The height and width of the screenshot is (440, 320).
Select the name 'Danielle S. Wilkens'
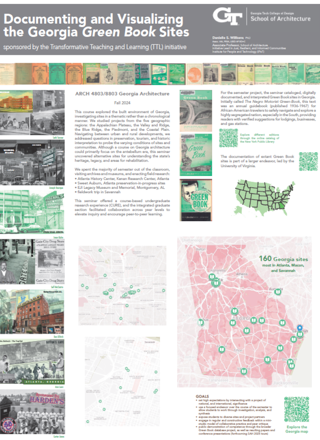(x=228, y=38)
